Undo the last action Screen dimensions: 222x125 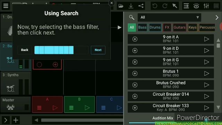pos(155,6)
